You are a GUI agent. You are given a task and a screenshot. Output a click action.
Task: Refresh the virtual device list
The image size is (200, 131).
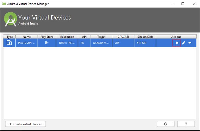point(166,124)
